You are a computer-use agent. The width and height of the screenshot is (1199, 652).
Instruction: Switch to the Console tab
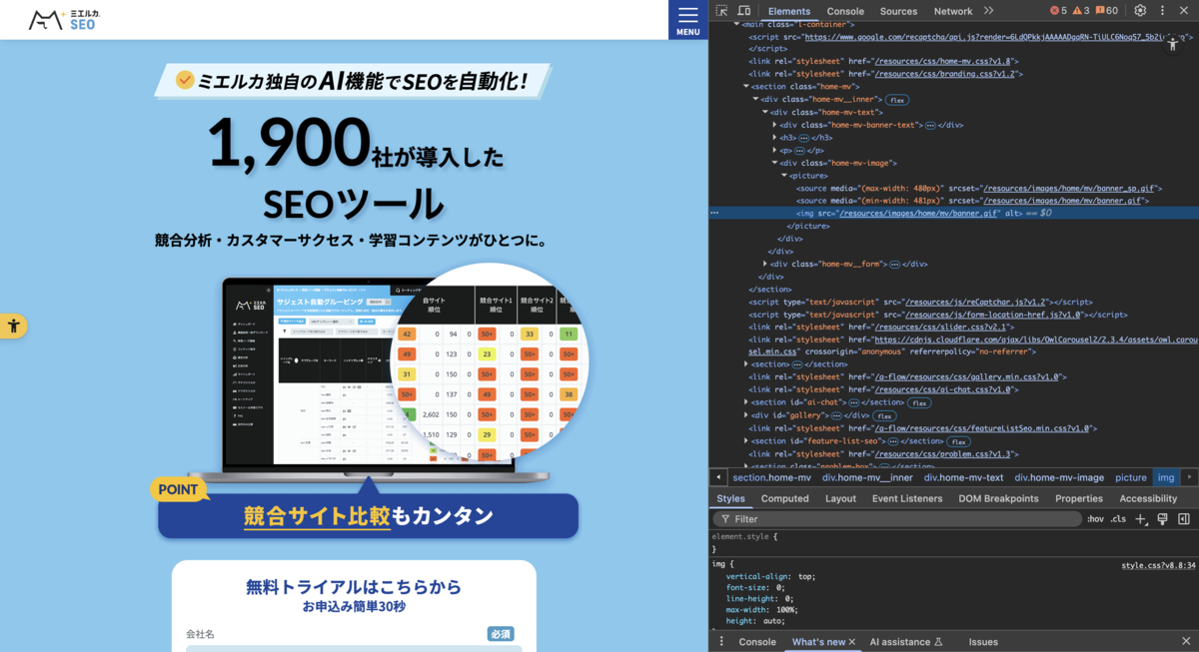[844, 11]
